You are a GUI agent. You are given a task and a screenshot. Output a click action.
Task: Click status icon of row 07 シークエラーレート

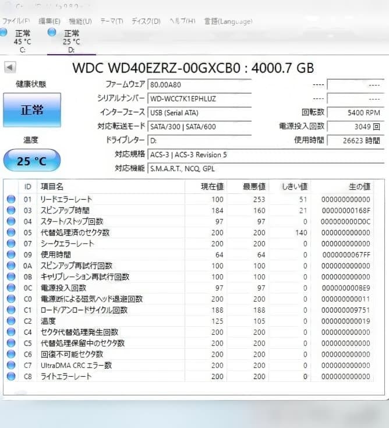pyautogui.click(x=11, y=243)
